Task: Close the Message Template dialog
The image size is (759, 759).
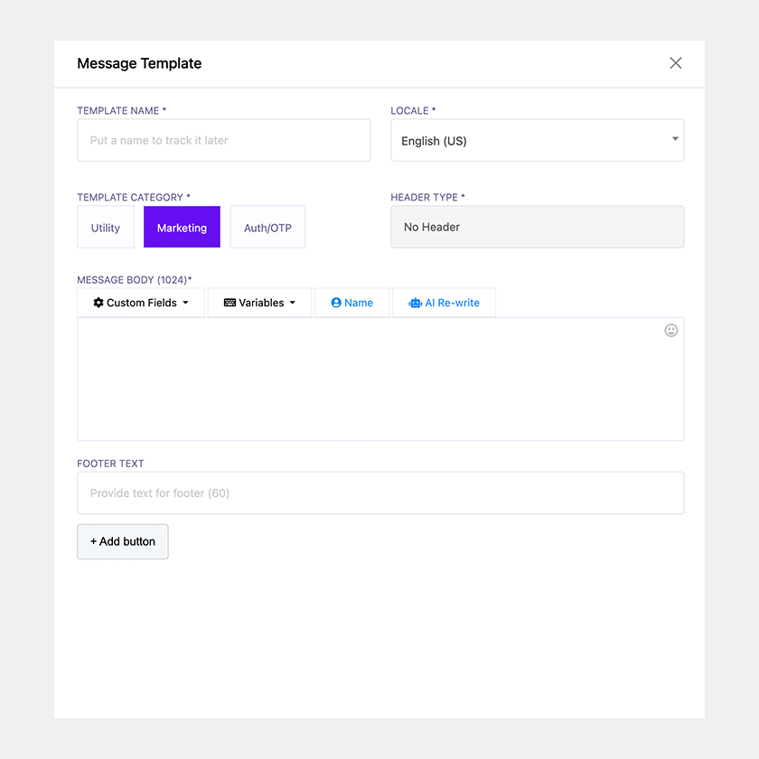Action: pyautogui.click(x=676, y=63)
